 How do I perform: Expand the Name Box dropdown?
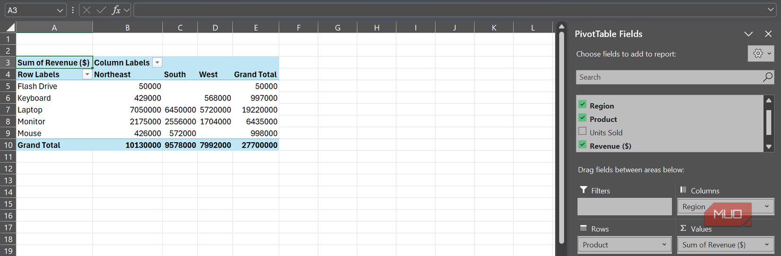coord(60,10)
